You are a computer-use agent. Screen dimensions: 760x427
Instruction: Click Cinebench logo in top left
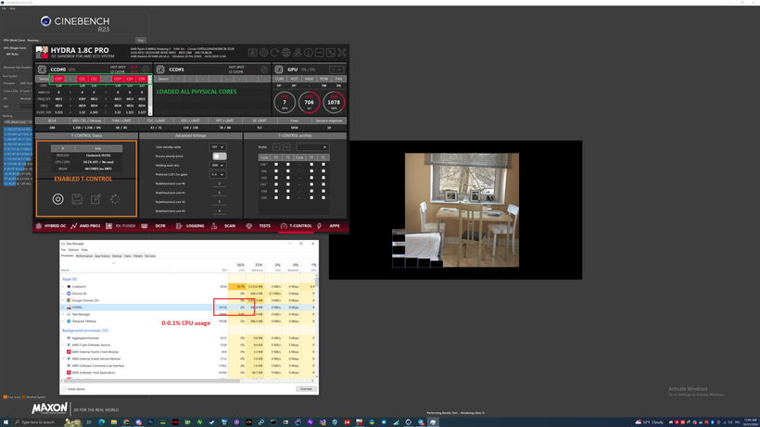tap(75, 23)
